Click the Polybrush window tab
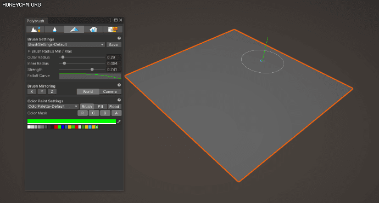 pyautogui.click(x=36, y=21)
